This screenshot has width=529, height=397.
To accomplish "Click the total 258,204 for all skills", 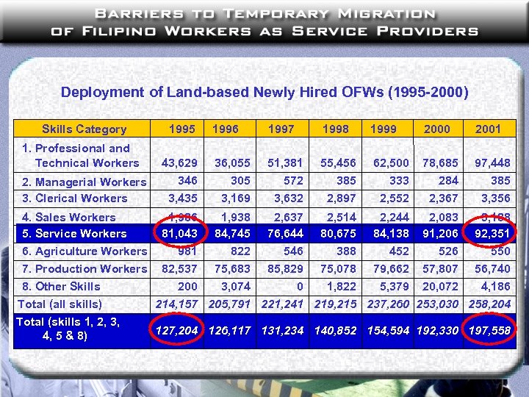I will pos(489,304).
